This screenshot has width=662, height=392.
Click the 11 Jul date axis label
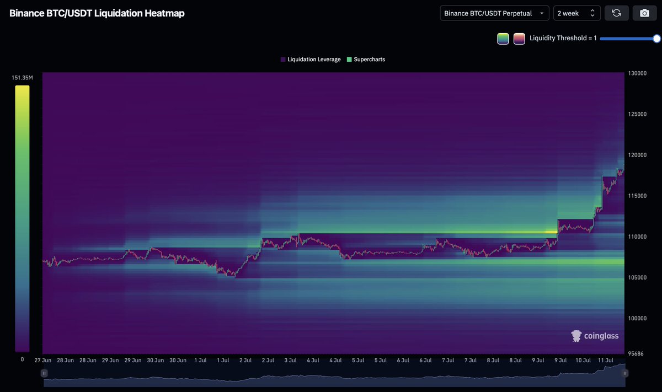tap(606, 360)
